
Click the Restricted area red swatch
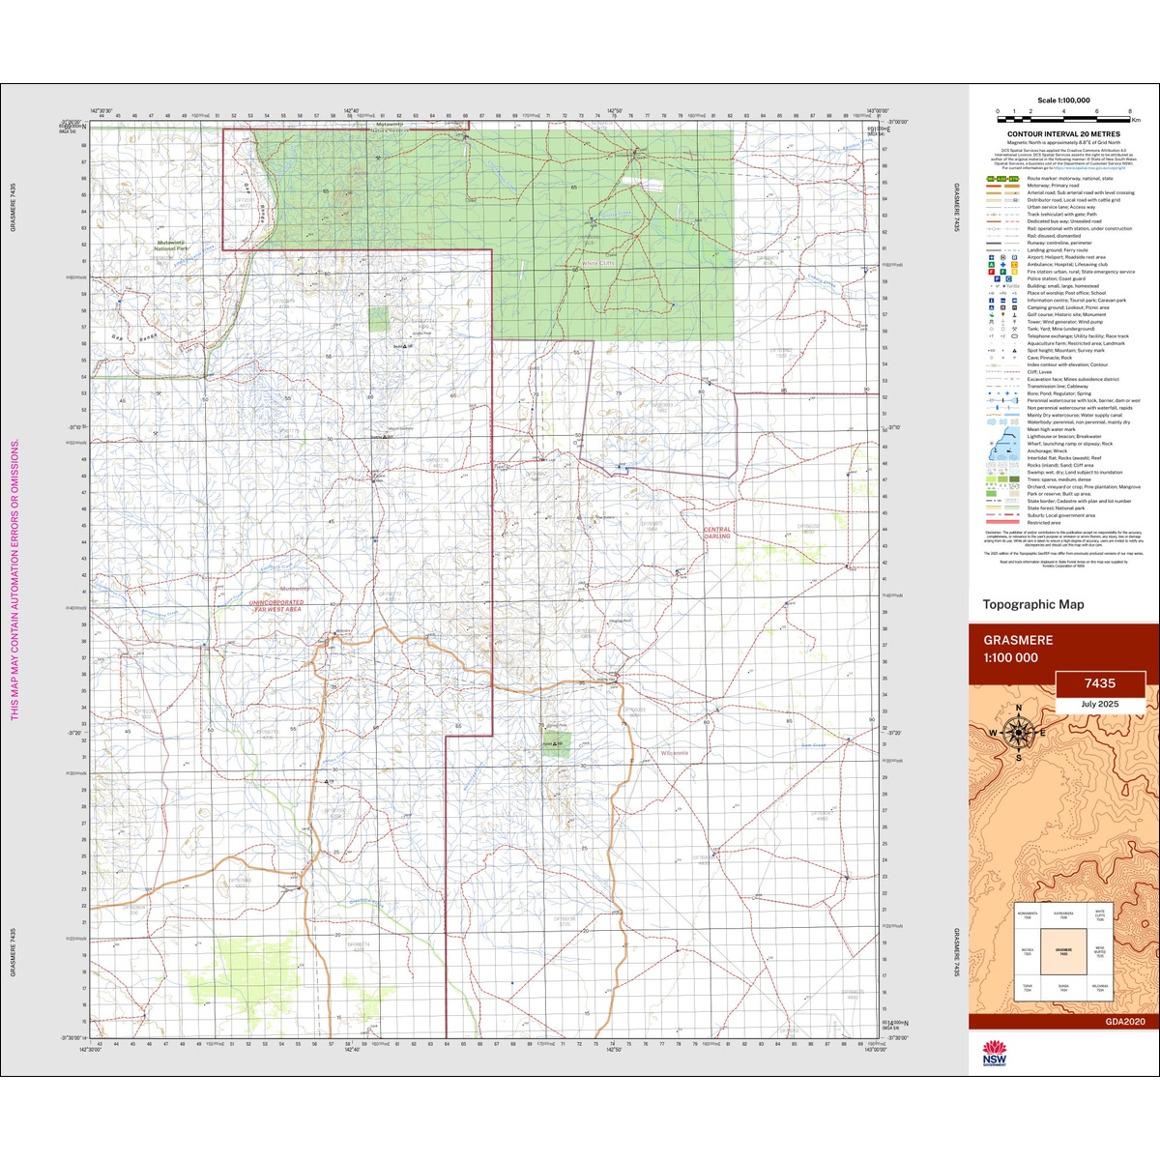1002,522
